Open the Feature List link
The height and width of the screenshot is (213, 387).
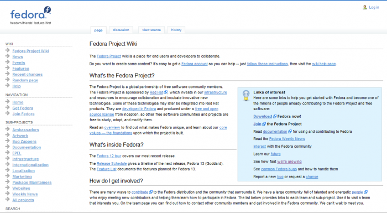pyautogui.click(x=106, y=169)
